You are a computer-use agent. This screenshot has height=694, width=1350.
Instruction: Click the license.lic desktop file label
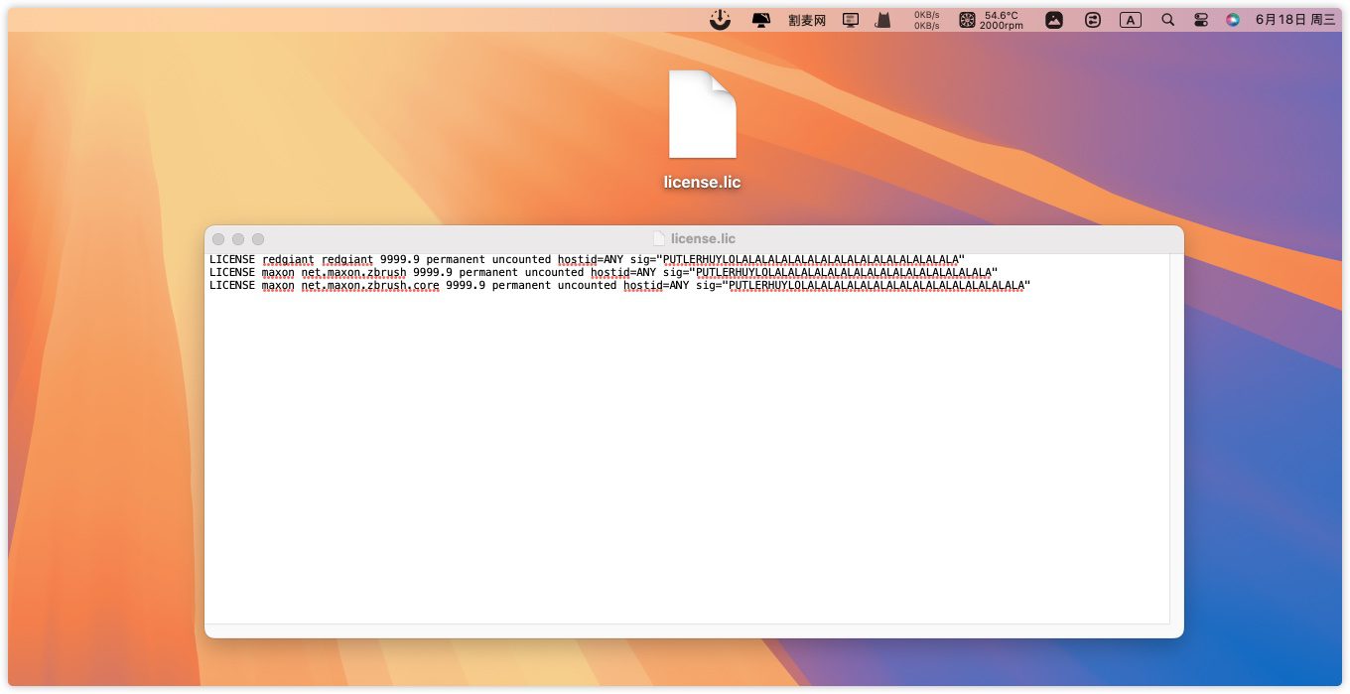703,183
